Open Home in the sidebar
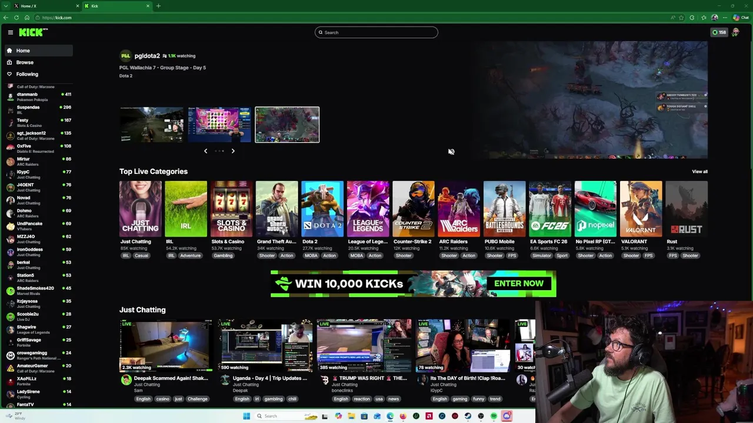 38,51
